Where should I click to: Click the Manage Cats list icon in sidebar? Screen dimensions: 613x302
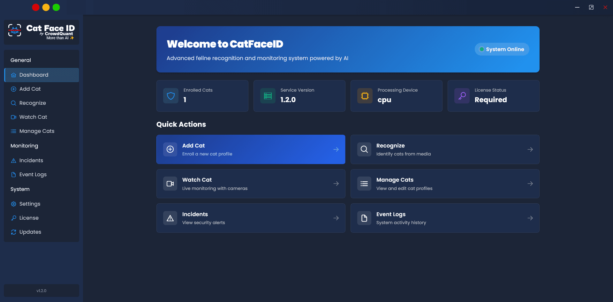coord(13,131)
